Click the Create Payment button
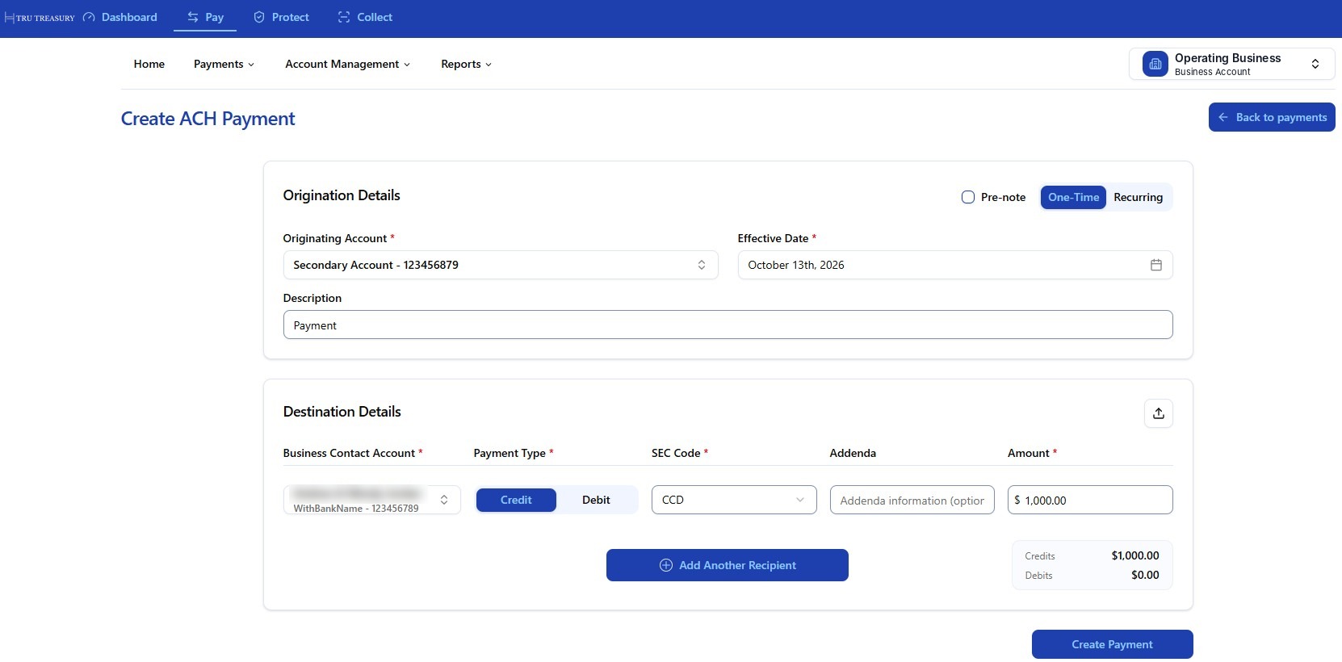 (x=1112, y=644)
